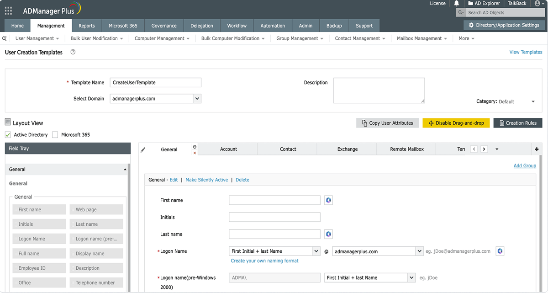Click the Add Group link
This screenshot has height=293, width=548.
click(x=525, y=165)
